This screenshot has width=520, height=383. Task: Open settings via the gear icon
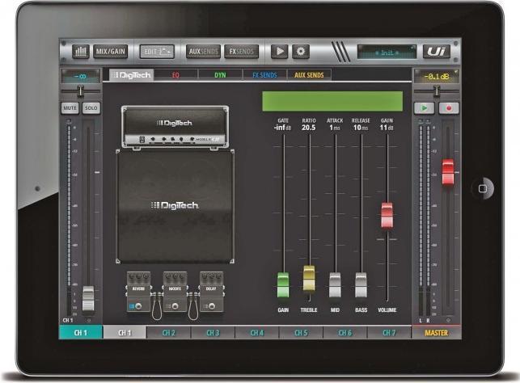[x=301, y=52]
